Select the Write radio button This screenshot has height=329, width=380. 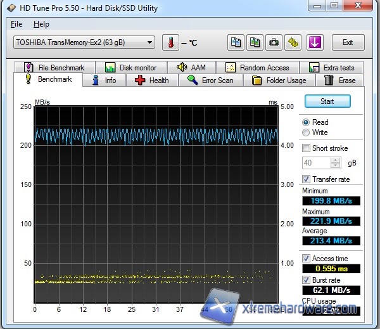[307, 132]
